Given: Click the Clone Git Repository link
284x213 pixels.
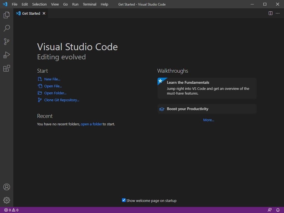Looking at the screenshot, I should click(x=61, y=100).
